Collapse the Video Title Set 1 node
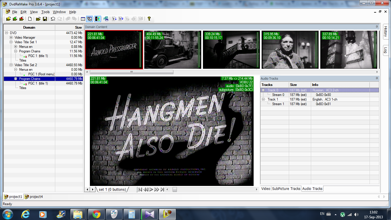The height and width of the screenshot is (220, 391). tap(11, 42)
